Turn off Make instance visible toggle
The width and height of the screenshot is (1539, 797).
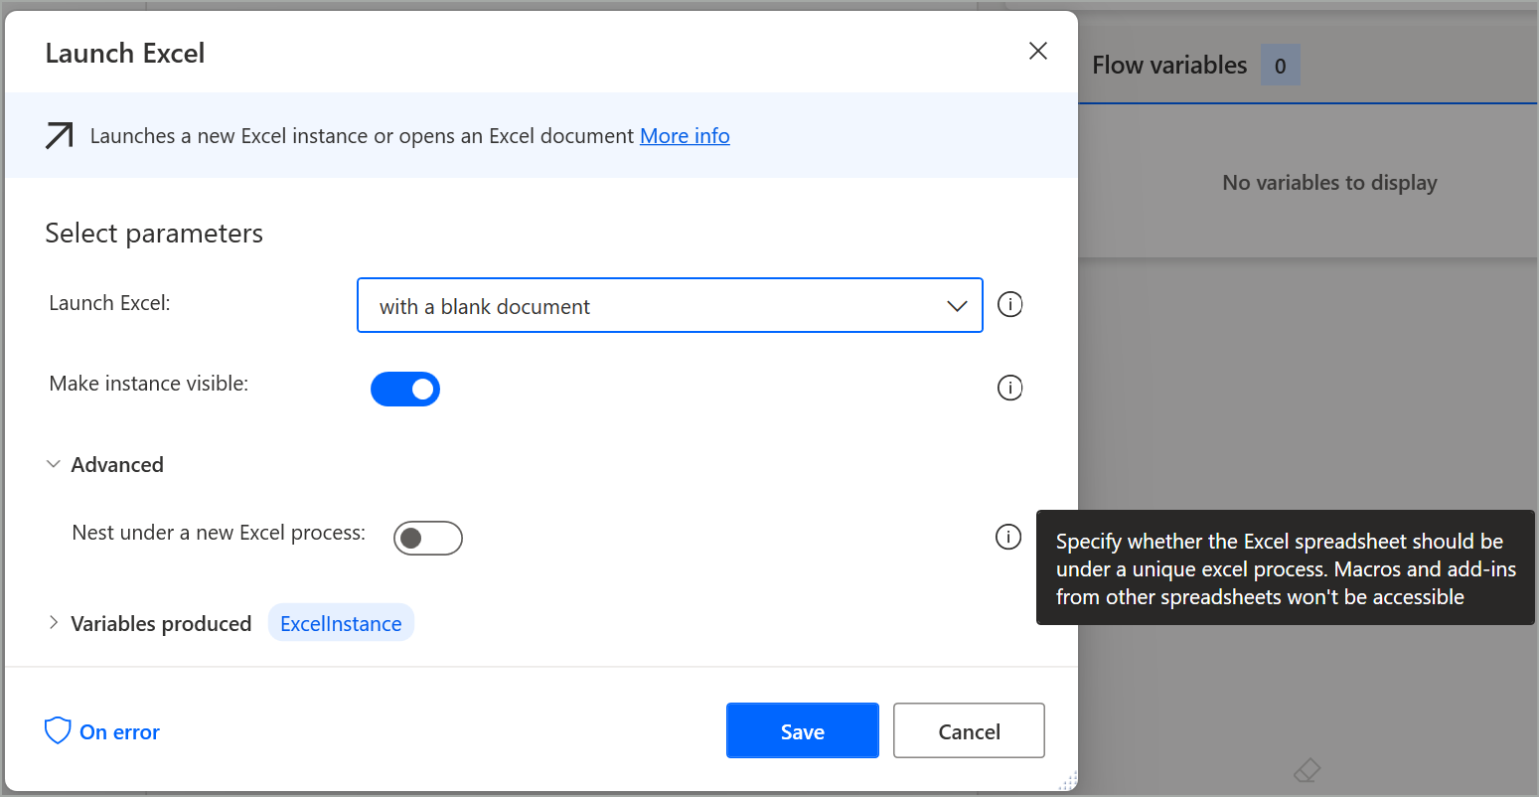(x=405, y=389)
